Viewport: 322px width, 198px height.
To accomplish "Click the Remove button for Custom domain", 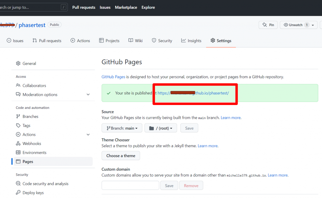I will [191, 185].
